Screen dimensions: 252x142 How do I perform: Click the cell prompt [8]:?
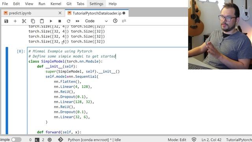(x=21, y=51)
